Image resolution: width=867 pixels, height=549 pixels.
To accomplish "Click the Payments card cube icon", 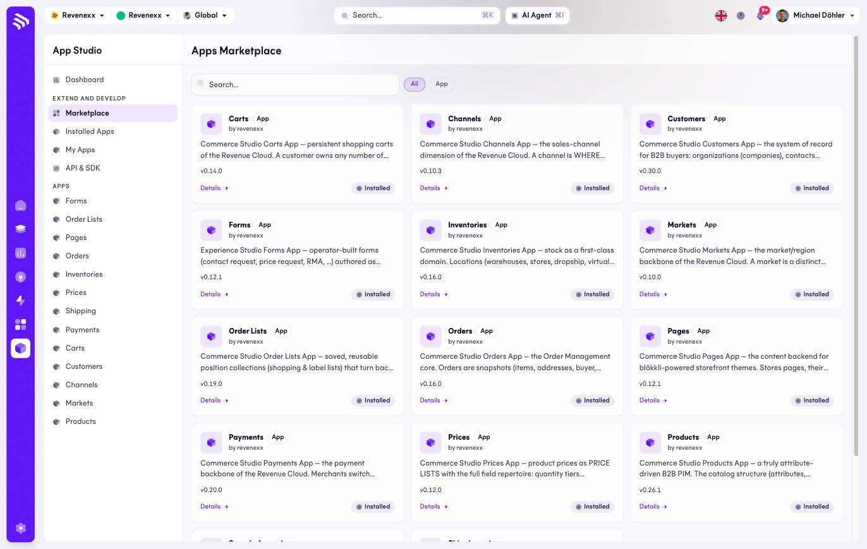I will 211,442.
